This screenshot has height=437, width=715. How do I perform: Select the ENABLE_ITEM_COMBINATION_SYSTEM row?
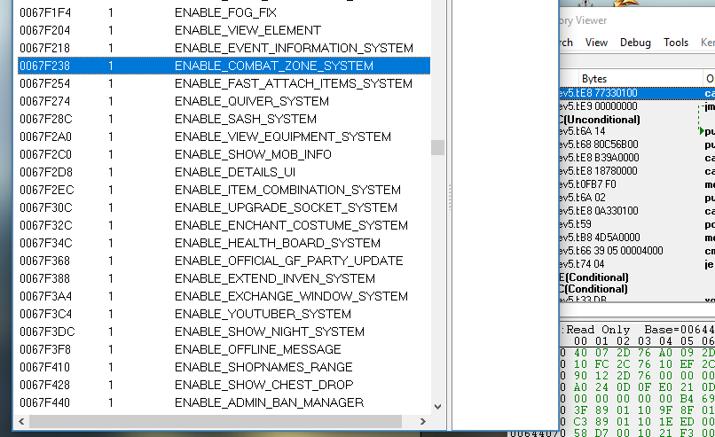tap(224, 190)
